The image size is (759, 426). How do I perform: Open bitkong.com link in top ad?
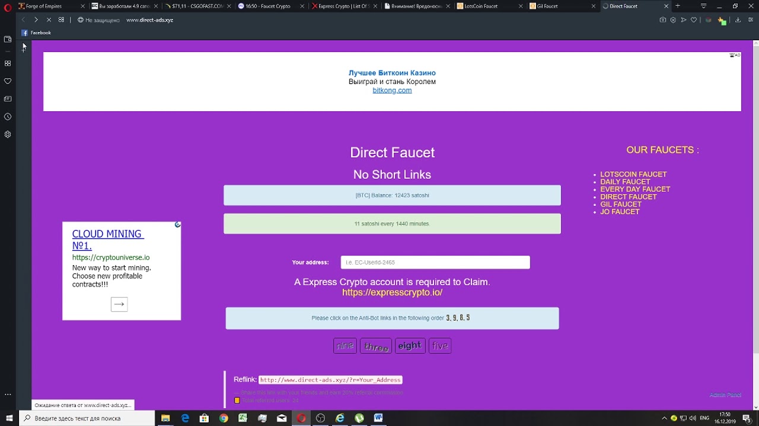[x=392, y=91]
